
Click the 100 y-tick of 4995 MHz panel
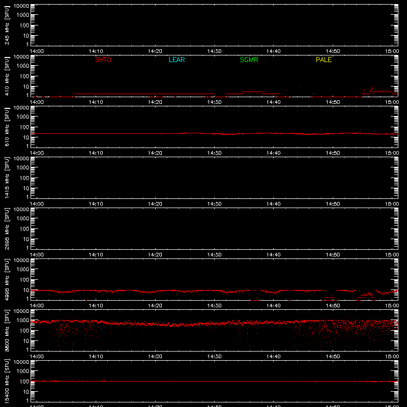point(24,280)
